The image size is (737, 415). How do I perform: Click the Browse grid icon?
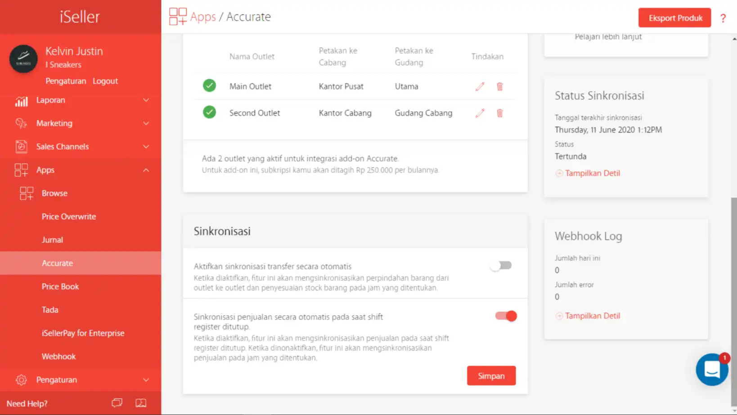point(27,193)
